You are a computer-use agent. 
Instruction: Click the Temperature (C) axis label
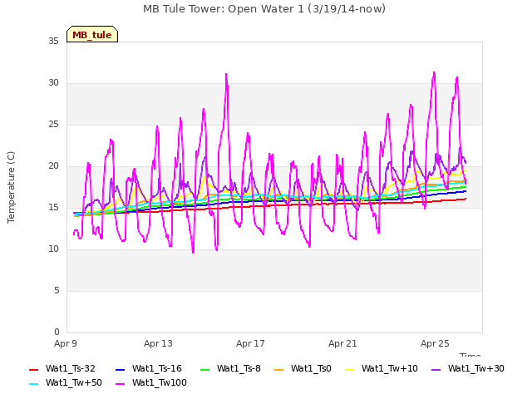[x=11, y=187]
